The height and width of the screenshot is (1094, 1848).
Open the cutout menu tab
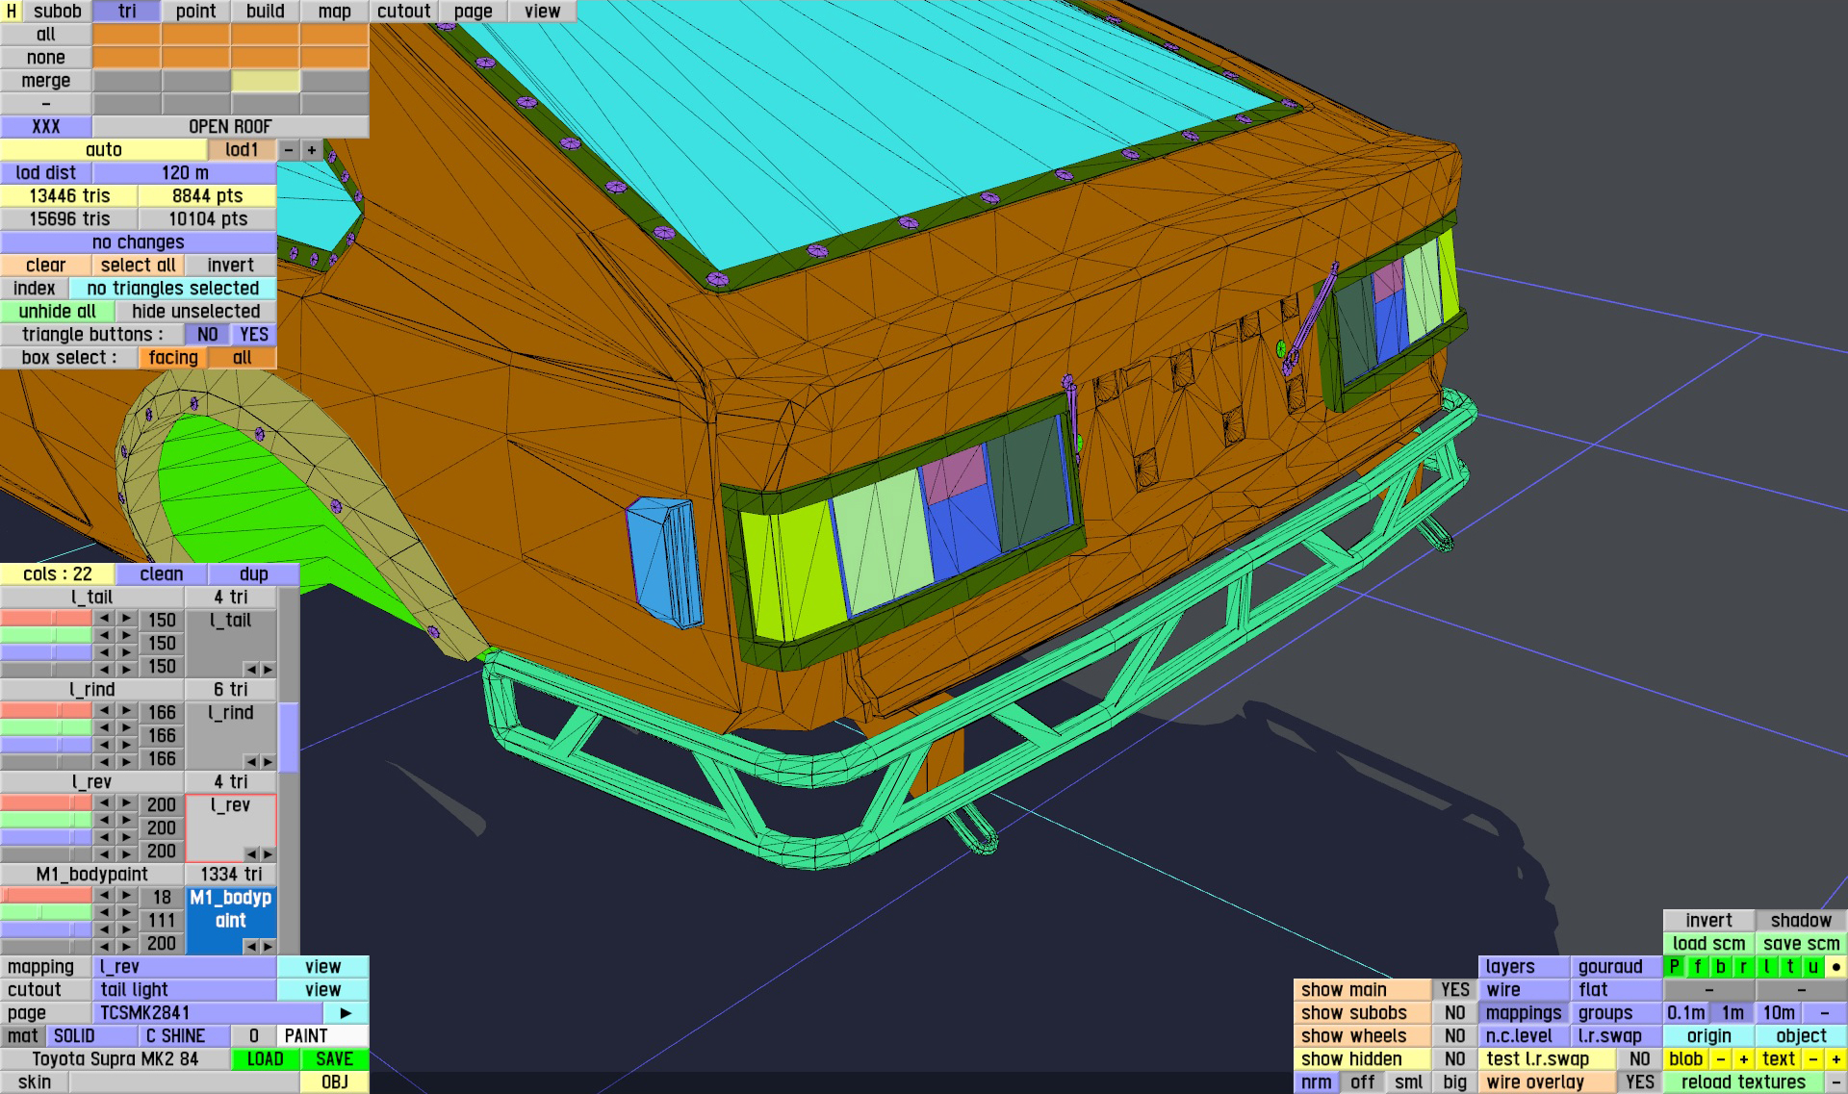pos(403,12)
